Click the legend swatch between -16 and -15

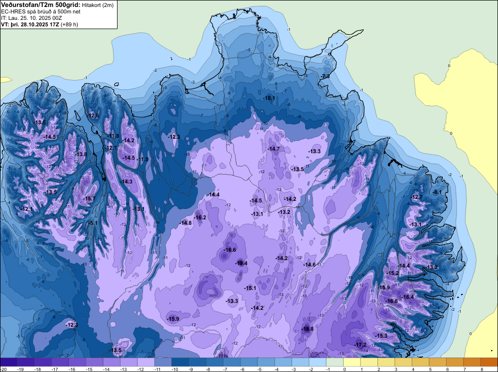click(x=77, y=362)
